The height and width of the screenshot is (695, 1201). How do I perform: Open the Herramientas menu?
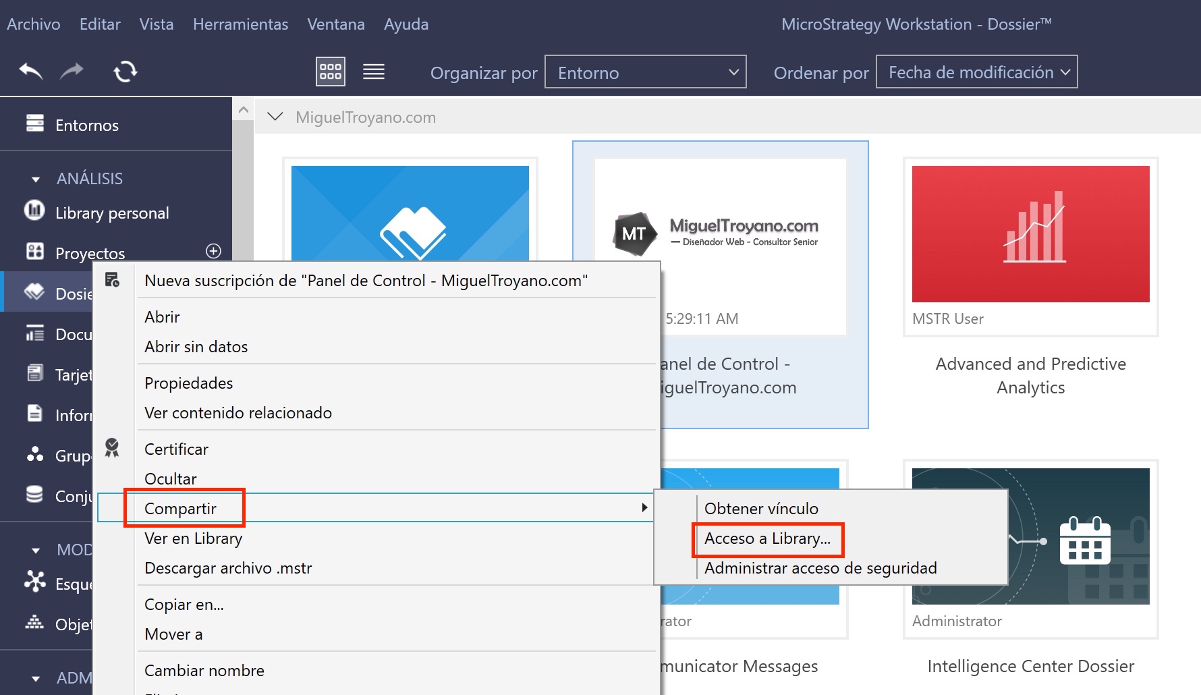(x=240, y=24)
